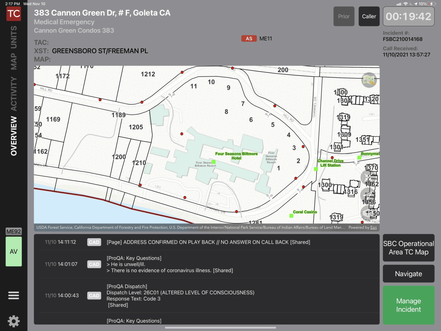
Task: Open the ACTIVITY tab
Action: [x=14, y=94]
